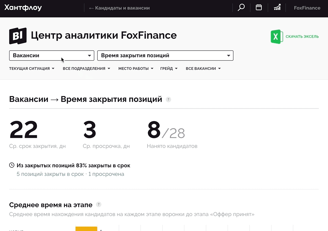The height and width of the screenshot is (231, 328).
Task: Click the search magnifier icon
Action: (241, 8)
